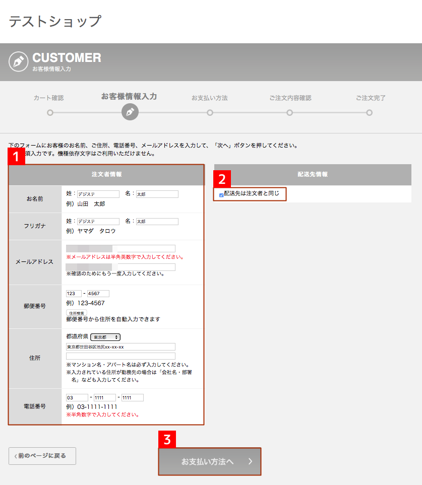Click the フリガナ 名 input field
This screenshot has width=422, height=485.
tap(157, 222)
